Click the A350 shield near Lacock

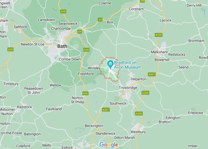click(158, 35)
